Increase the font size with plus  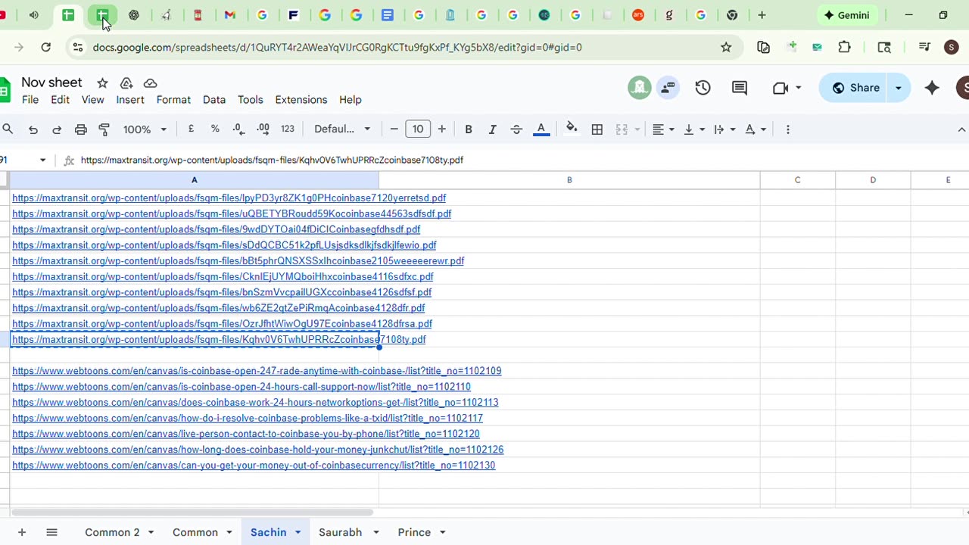442,129
